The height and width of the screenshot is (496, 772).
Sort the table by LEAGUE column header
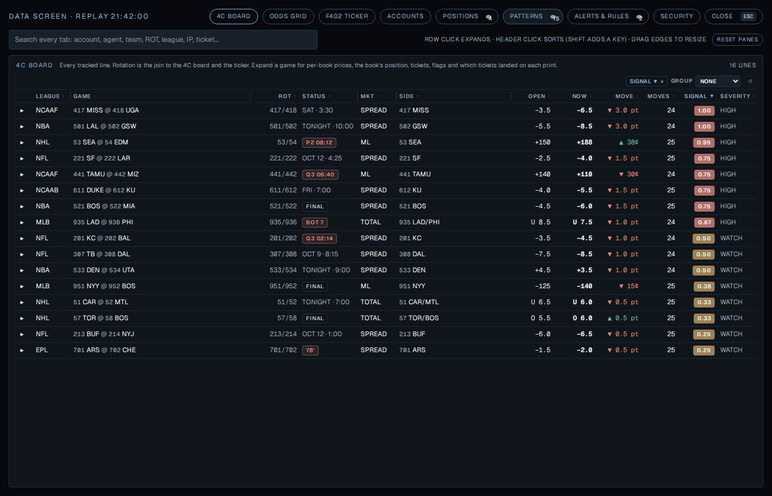coord(50,96)
